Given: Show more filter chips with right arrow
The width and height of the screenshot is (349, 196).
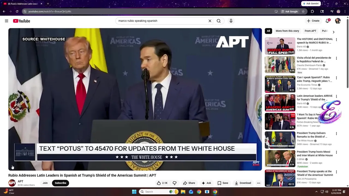Looking at the screenshot, I should tap(333, 32).
